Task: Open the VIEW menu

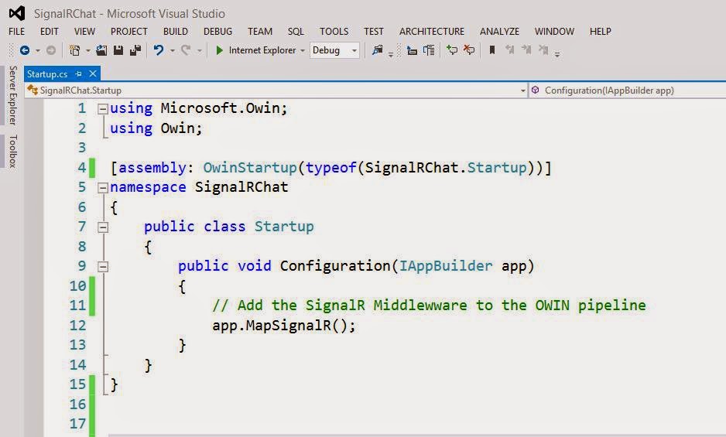Action: 84,32
